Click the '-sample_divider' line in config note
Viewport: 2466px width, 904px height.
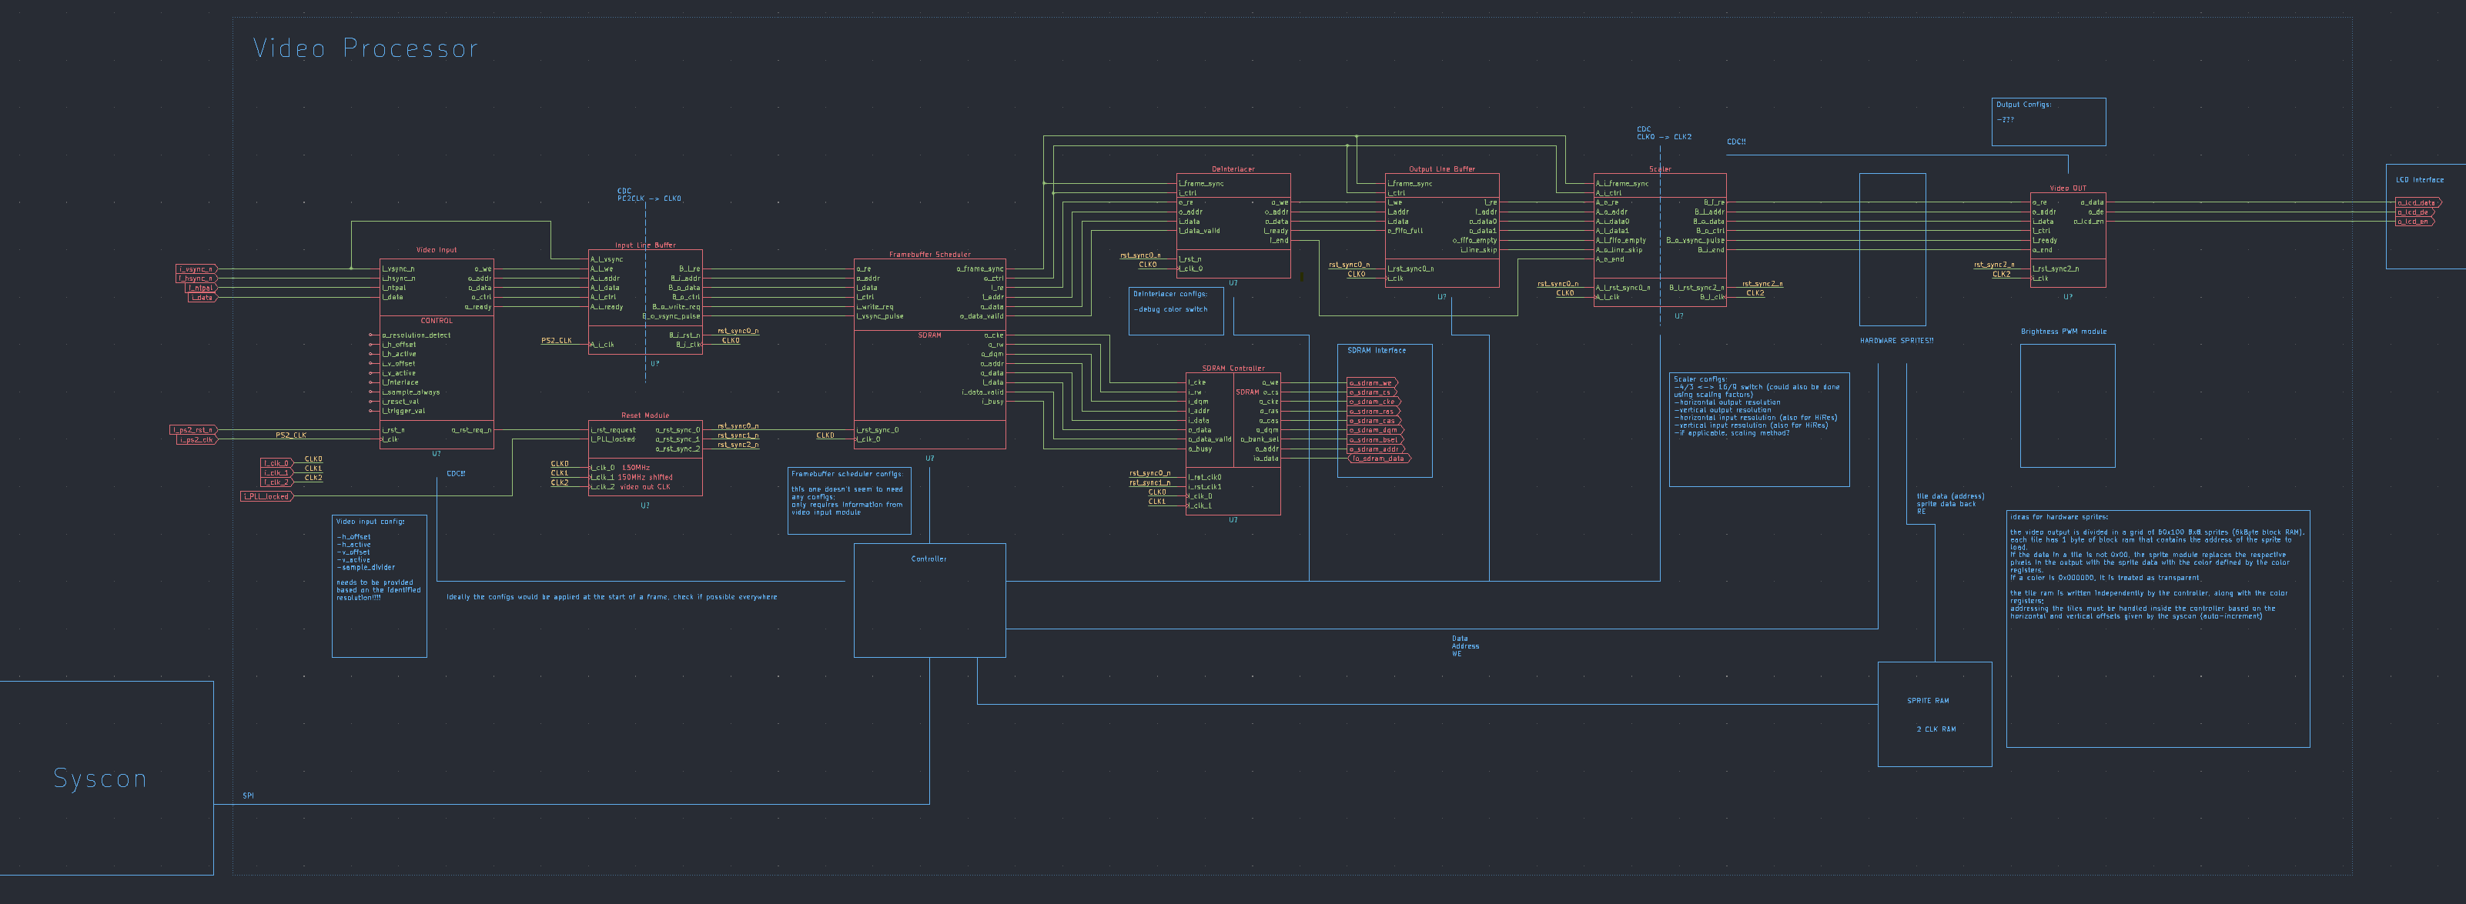tap(365, 567)
